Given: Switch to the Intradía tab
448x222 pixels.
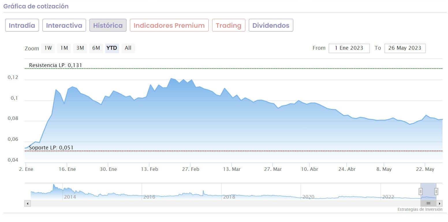Looking at the screenshot, I should coord(22,25).
